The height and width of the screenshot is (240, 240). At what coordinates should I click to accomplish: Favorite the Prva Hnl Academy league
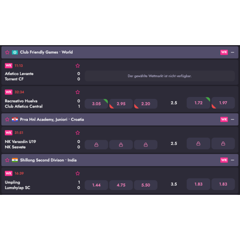click(x=7, y=120)
